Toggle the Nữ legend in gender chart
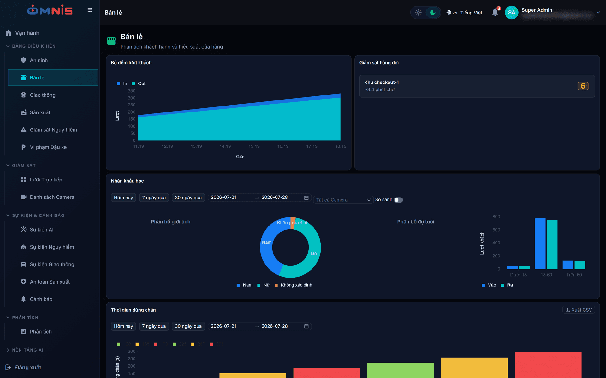Image resolution: width=606 pixels, height=378 pixels. pyautogui.click(x=264, y=285)
